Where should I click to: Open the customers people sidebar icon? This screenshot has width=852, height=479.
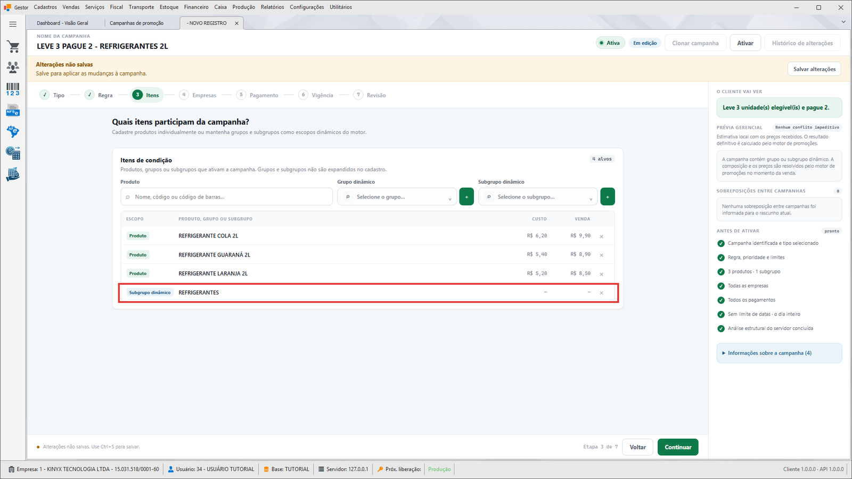13,68
